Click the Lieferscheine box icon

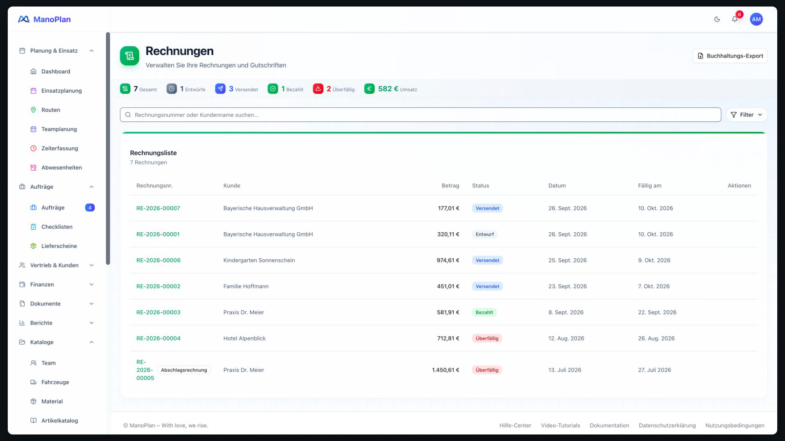click(34, 246)
